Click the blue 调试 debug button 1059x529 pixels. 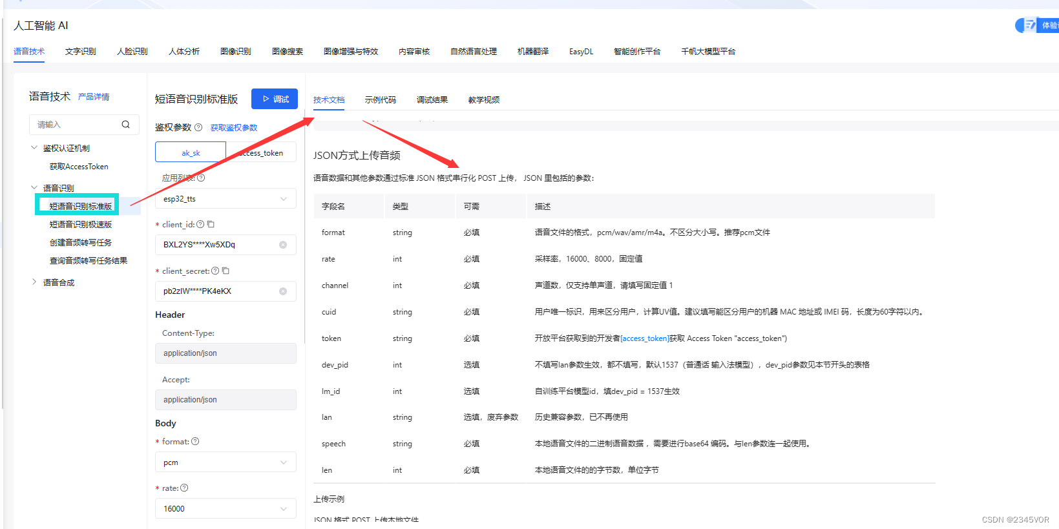[x=275, y=99]
